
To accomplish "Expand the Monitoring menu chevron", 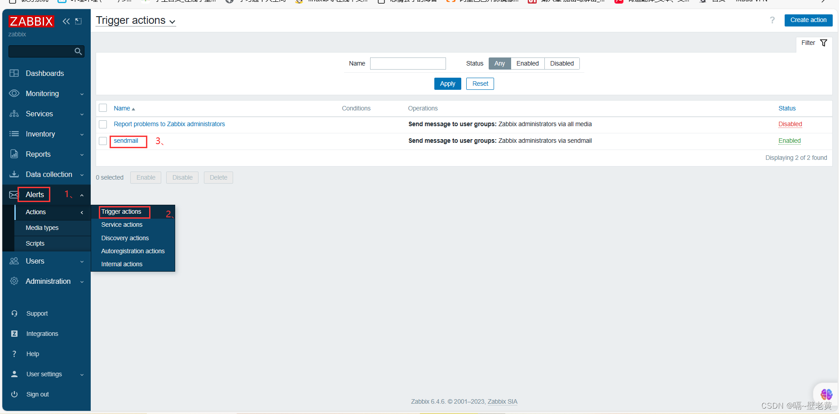I will (82, 94).
